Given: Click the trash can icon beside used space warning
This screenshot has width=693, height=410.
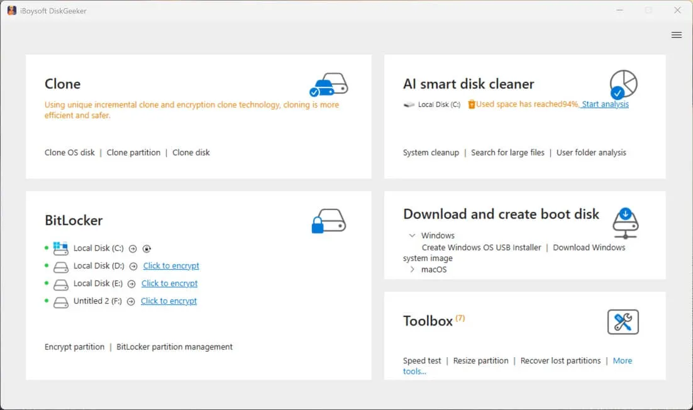Looking at the screenshot, I should tap(470, 104).
